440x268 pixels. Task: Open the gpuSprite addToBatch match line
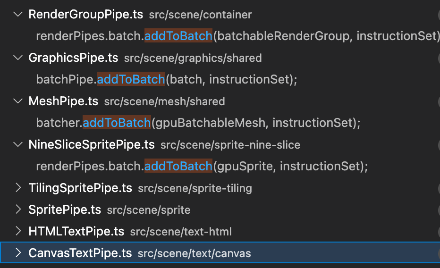point(202,166)
